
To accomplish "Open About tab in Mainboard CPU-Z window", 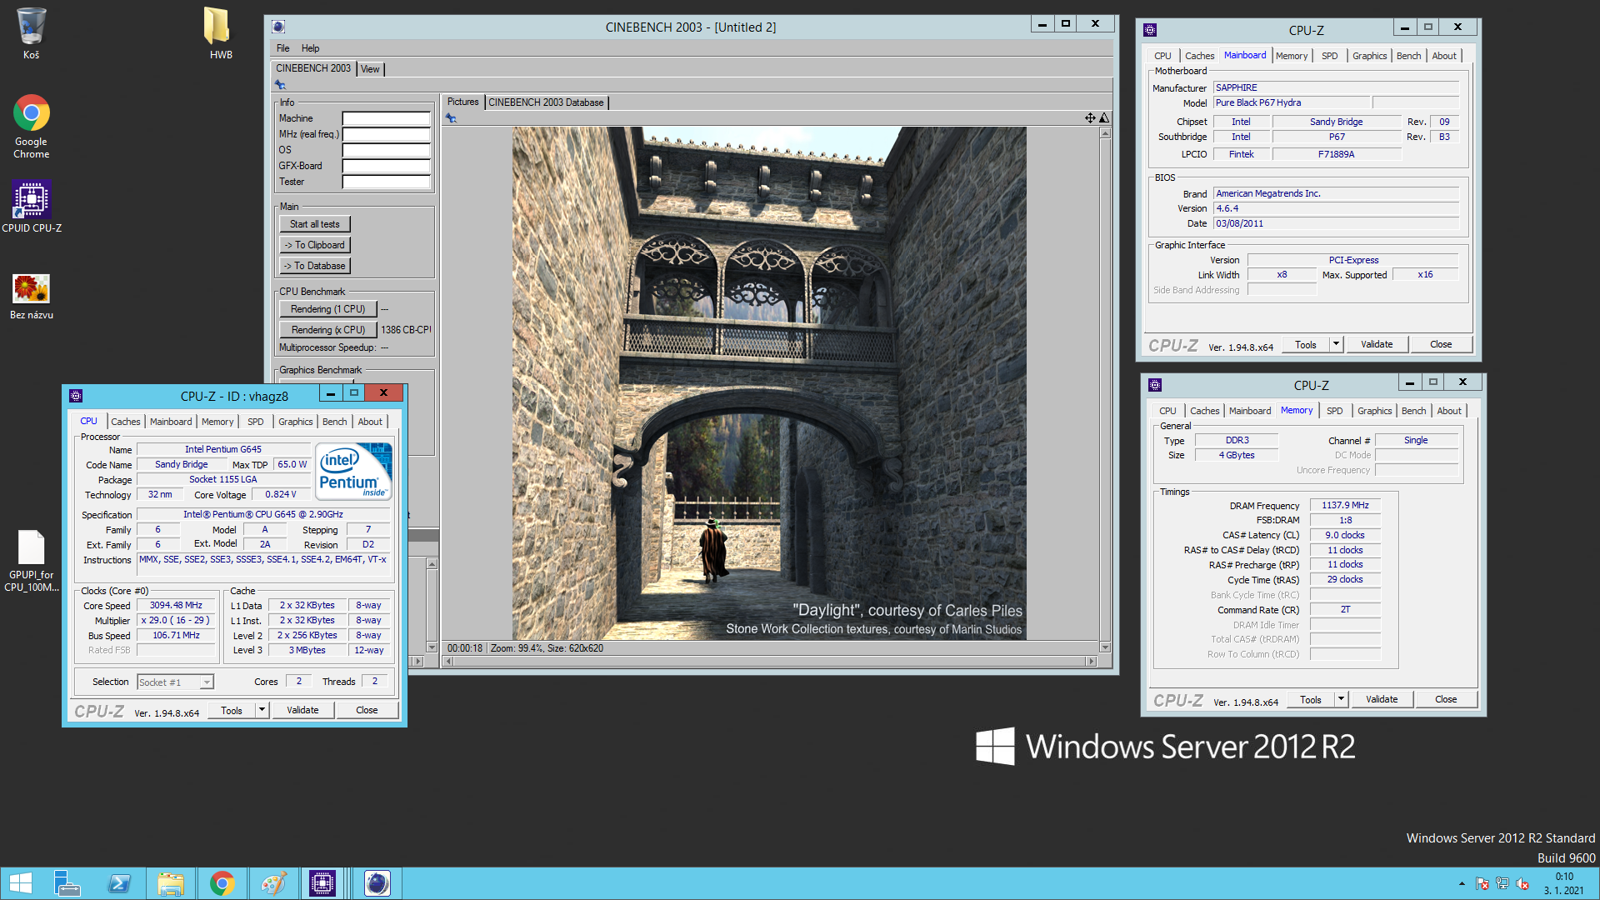I will tap(1444, 56).
